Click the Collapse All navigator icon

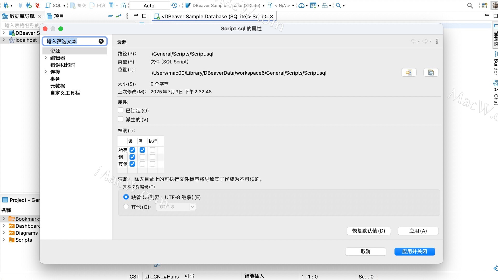pyautogui.click(x=110, y=16)
